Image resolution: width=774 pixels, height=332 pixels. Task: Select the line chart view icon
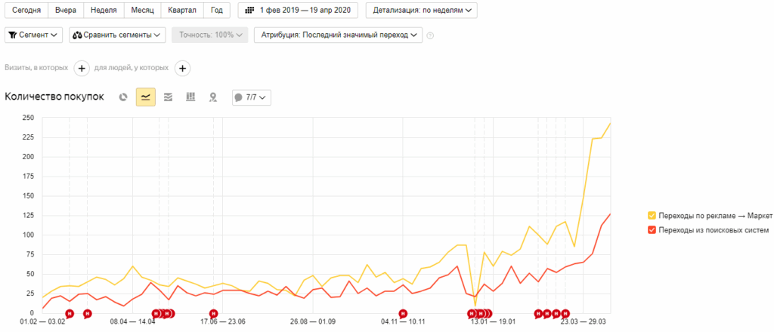click(145, 97)
